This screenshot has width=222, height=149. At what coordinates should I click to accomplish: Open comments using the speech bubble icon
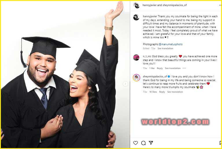click(x=143, y=143)
